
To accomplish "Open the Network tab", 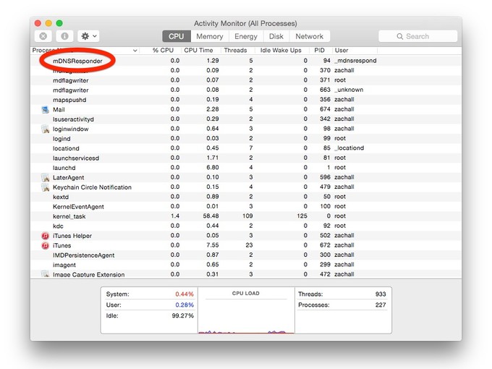I will [x=310, y=36].
